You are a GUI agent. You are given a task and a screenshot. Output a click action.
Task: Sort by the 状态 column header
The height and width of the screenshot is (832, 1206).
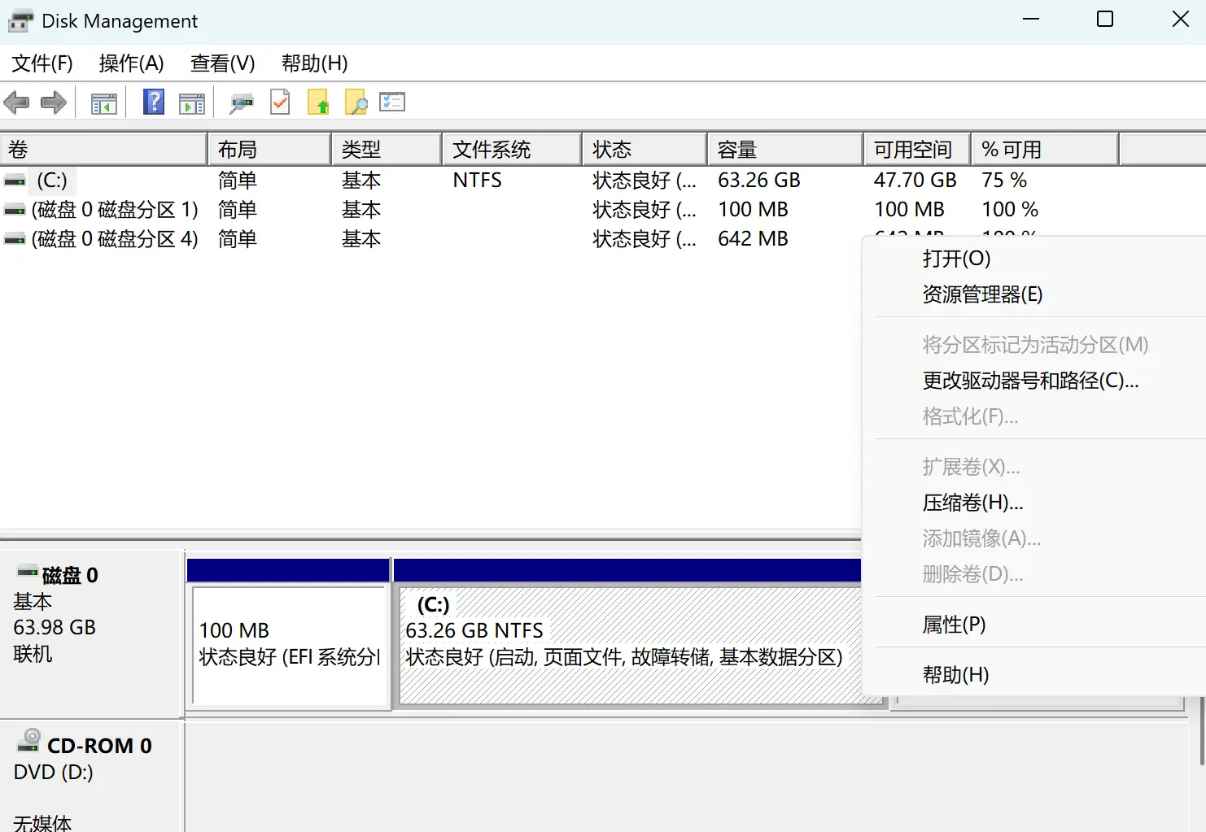tap(645, 150)
